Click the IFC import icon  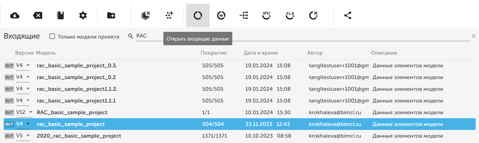[266, 15]
